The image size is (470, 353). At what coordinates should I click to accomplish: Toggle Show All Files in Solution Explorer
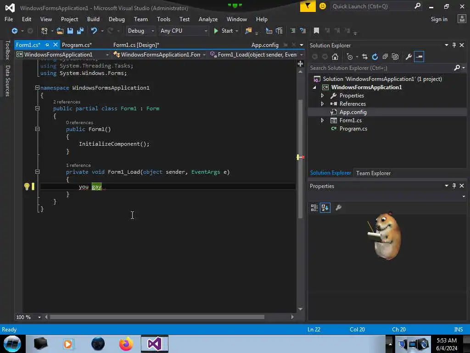point(395,57)
